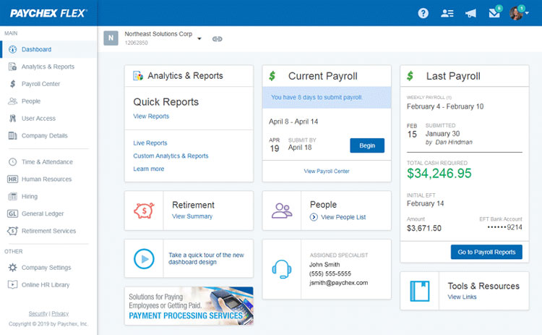The image size is (542, 335).
Task: Click the Begin payroll button
Action: 367,145
